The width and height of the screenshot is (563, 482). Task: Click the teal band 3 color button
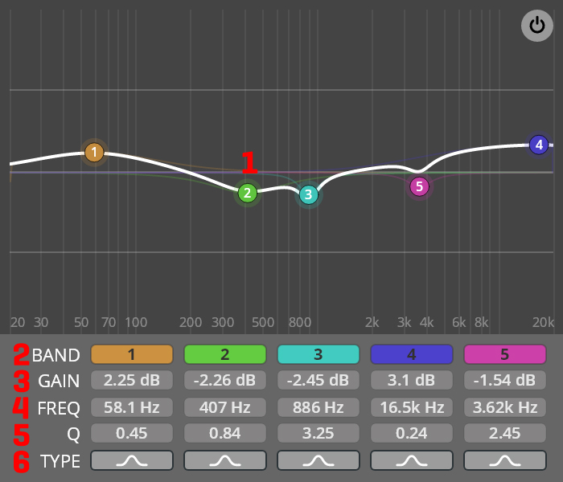(318, 354)
